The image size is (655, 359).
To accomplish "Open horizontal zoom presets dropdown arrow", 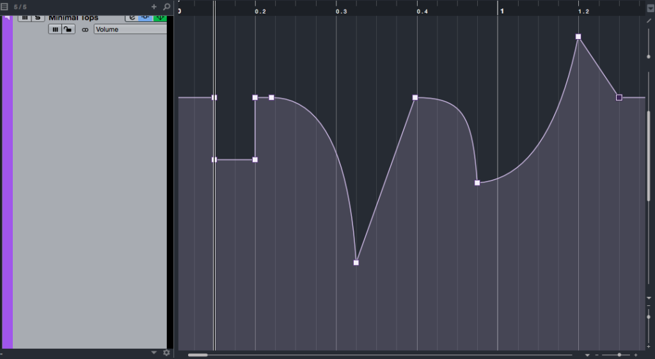I will tap(587, 355).
